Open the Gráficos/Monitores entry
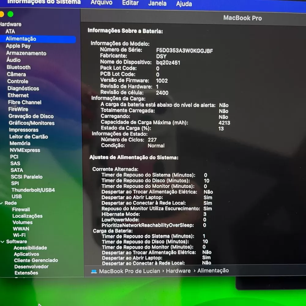The image size is (306, 306). (x=32, y=123)
